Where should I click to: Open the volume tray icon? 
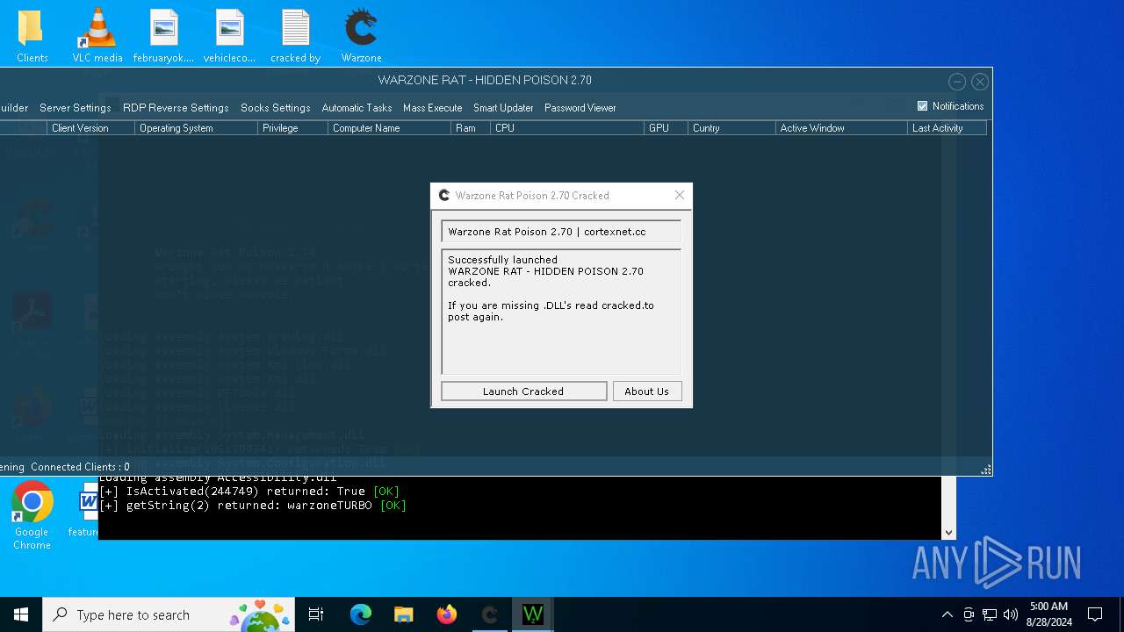pyautogui.click(x=1011, y=614)
